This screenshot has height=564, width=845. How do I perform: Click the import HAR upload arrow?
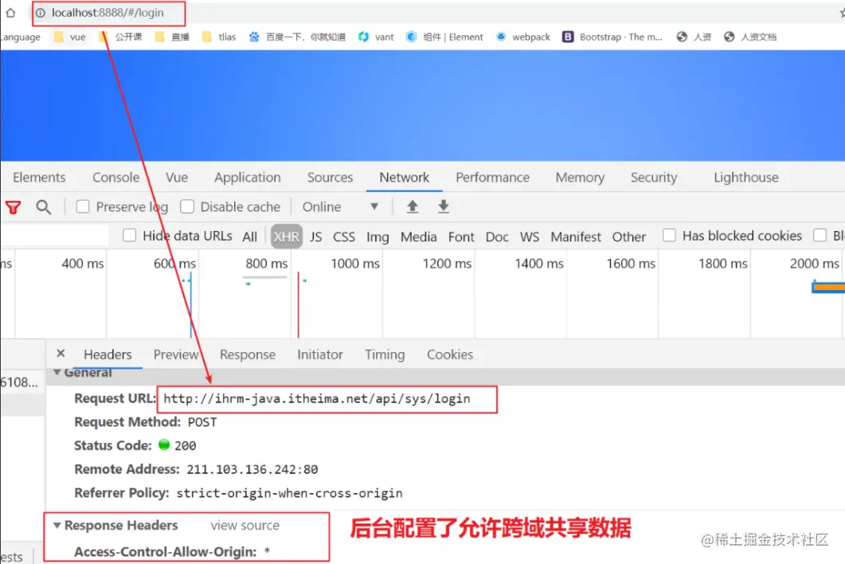pyautogui.click(x=413, y=206)
